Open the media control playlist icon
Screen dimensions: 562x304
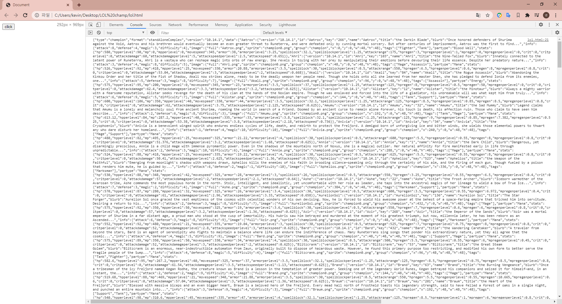[537, 15]
